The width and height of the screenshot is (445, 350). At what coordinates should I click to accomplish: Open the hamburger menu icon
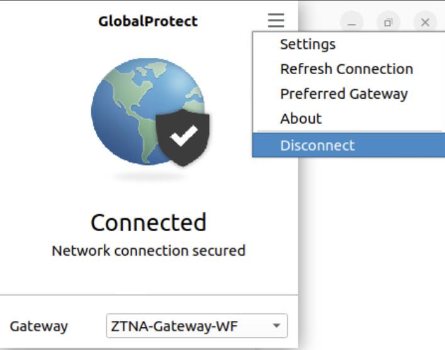pyautogui.click(x=276, y=21)
